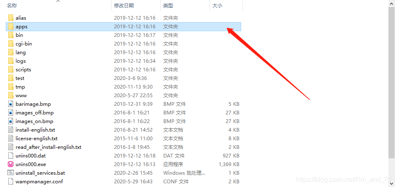The width and height of the screenshot is (395, 187).
Task: Click the 927 KB size value
Action: click(x=231, y=155)
